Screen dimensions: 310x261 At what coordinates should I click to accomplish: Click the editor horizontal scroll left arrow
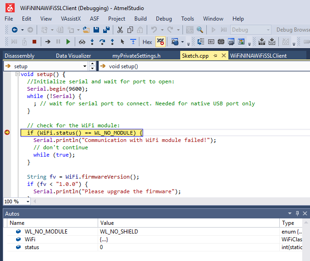34,201
